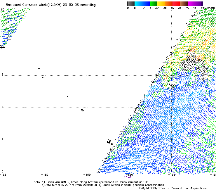Click the NOAA/NESDIS credit line
Viewport: 216px width, 190px height.
[172, 188]
